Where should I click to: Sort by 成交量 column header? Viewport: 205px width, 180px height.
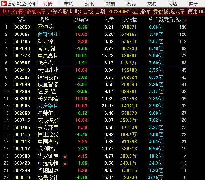click(x=130, y=19)
